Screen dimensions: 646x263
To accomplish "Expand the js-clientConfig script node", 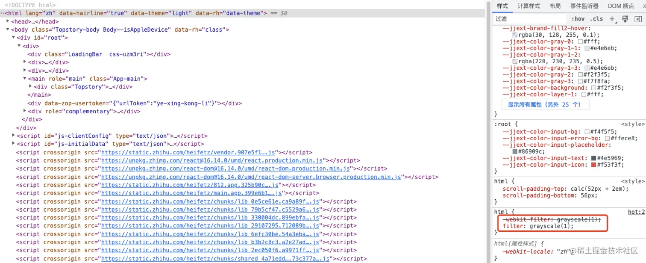I will [x=14, y=136].
